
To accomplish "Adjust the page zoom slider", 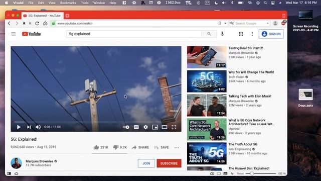I will 261,173.
